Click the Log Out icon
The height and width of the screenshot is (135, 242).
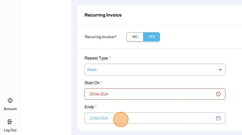pos(10,122)
